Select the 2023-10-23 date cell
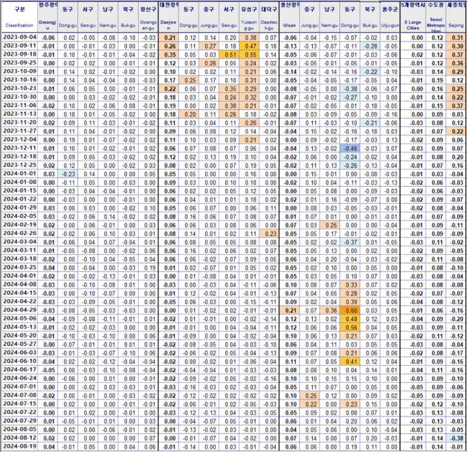 coord(19,89)
